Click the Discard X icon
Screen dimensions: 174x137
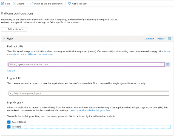pyautogui.click(x=14, y=4)
